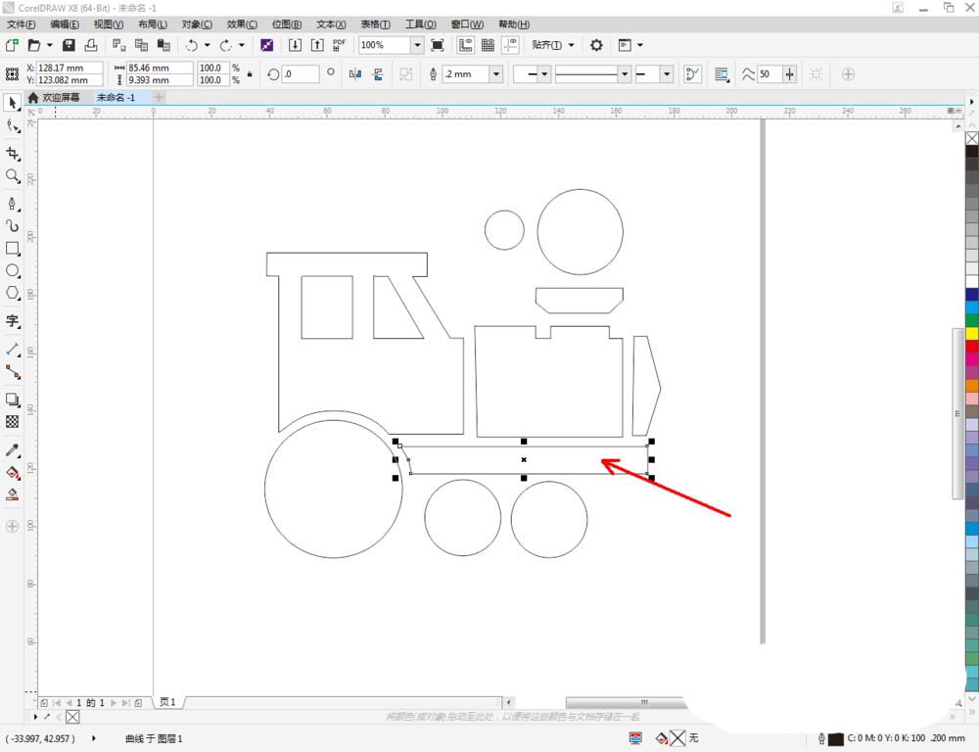Select the Shape edit tool
This screenshot has height=752, width=979.
(x=13, y=126)
